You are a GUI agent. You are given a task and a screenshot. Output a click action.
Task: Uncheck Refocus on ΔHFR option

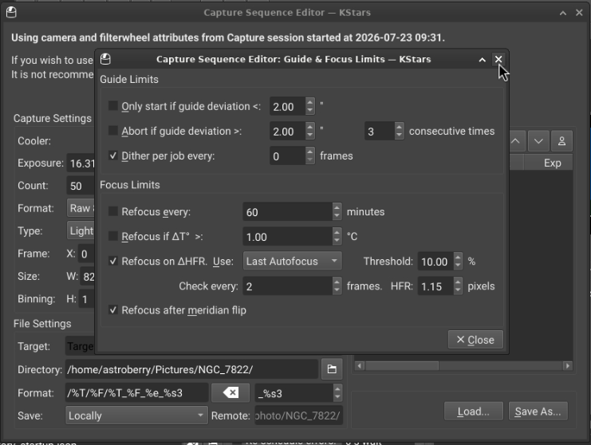coord(113,261)
